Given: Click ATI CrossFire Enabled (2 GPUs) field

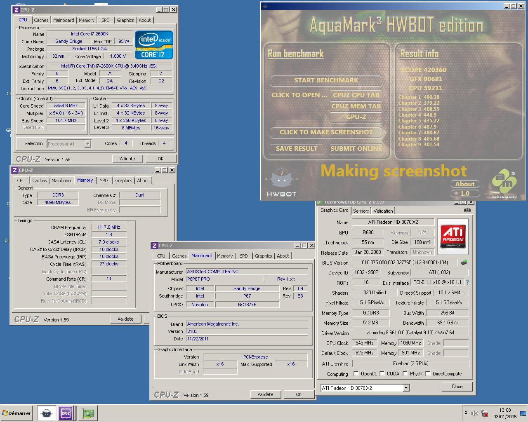Looking at the screenshot, I should coord(410,363).
